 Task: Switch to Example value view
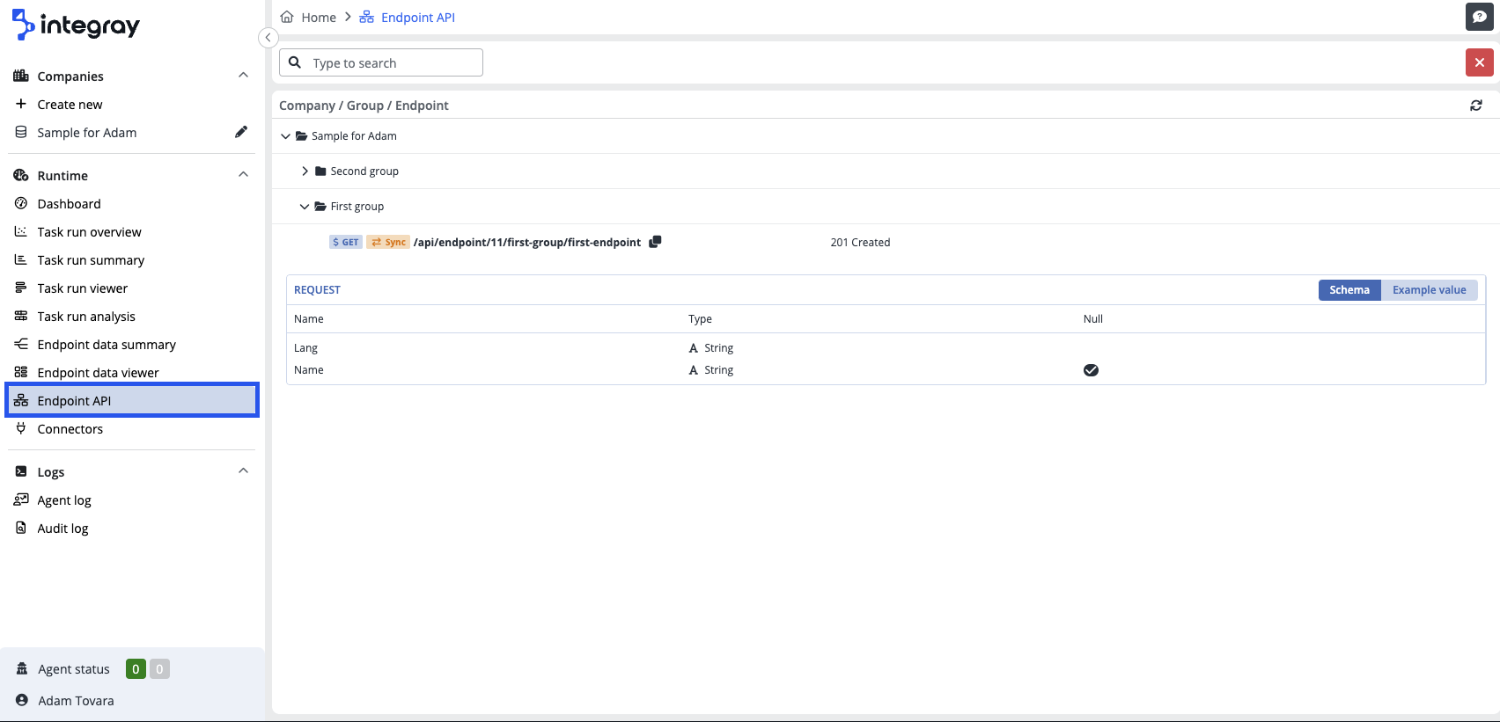pos(1429,290)
